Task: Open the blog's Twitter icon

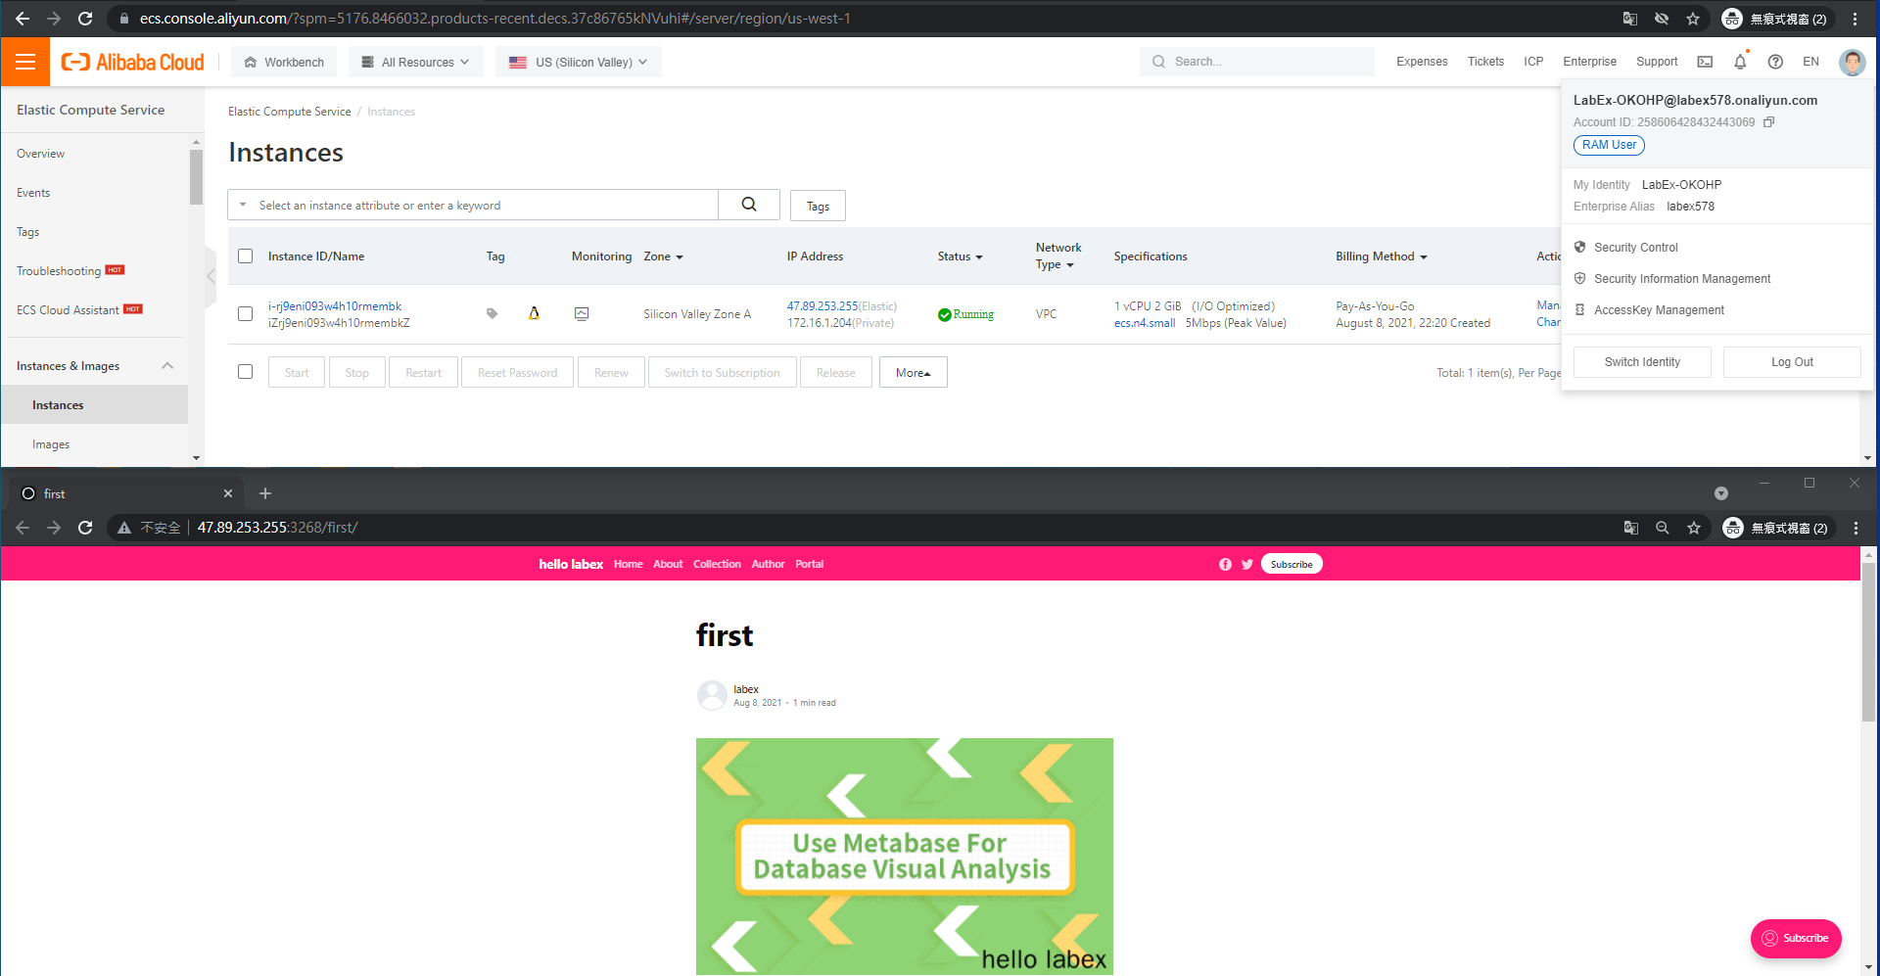Action: [x=1247, y=564]
